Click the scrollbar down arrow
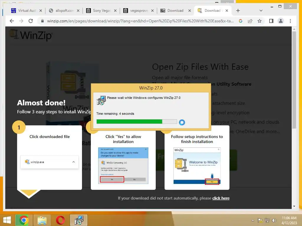The height and width of the screenshot is (226, 302). tap(294, 206)
